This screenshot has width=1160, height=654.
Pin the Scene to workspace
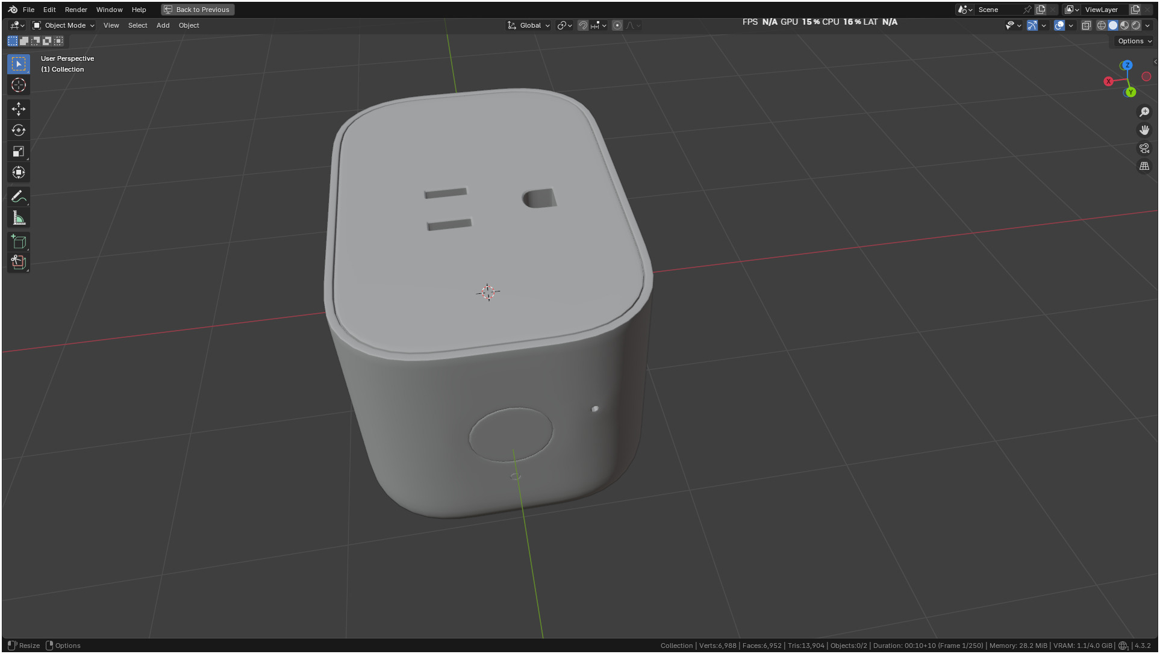coord(1027,10)
